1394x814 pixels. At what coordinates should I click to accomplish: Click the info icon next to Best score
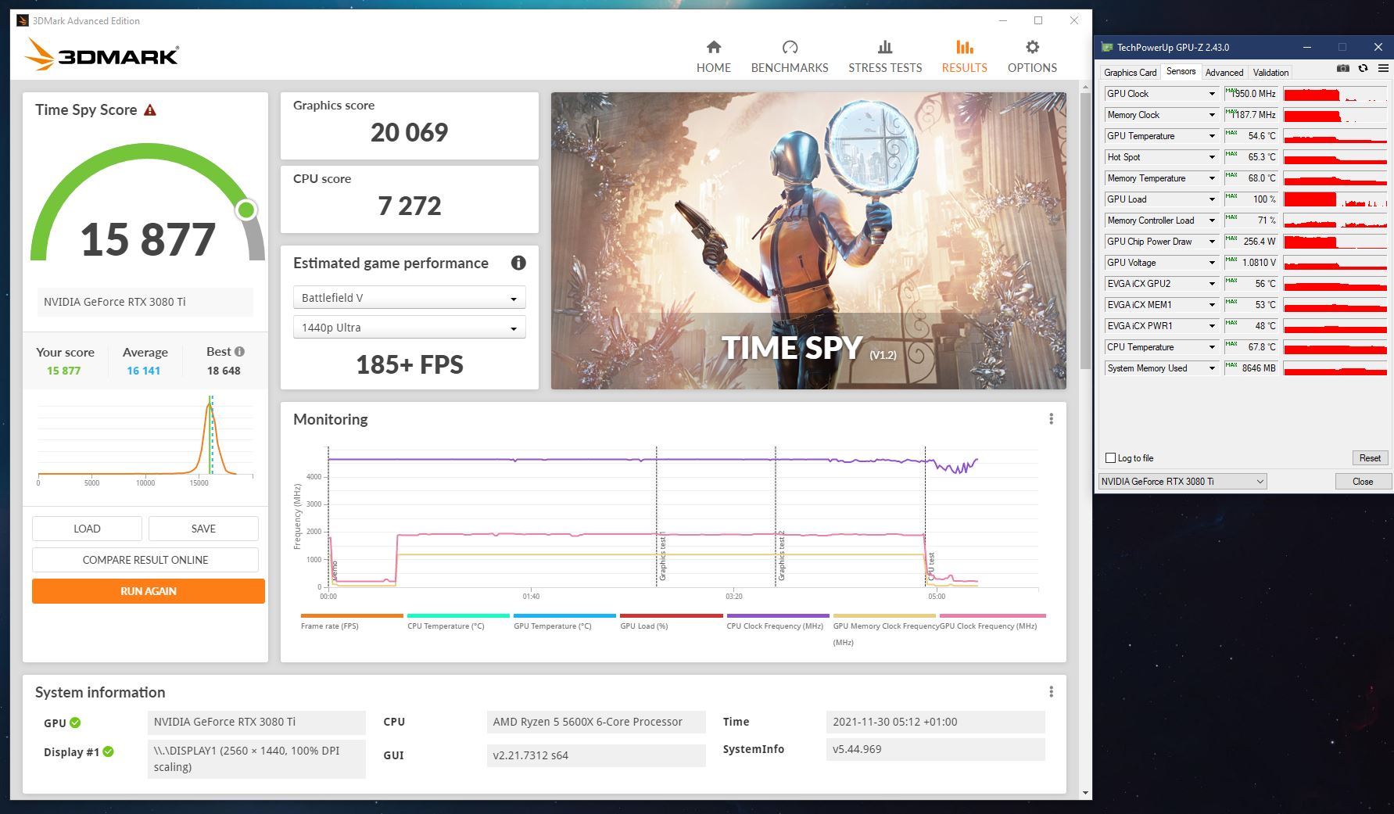pyautogui.click(x=239, y=352)
